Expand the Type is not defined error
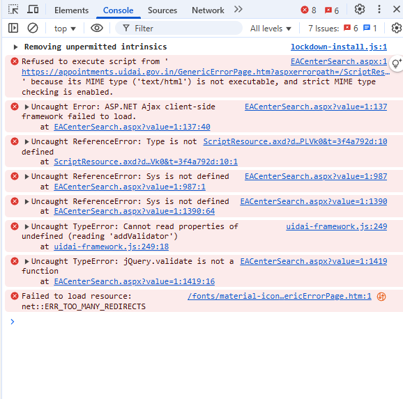403x399 pixels. [26, 142]
